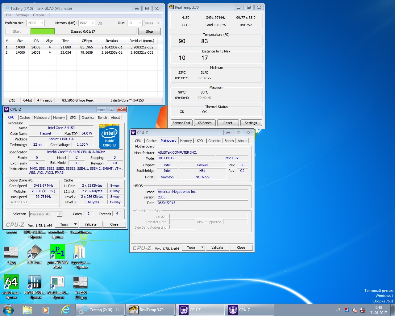Image resolution: width=395 pixels, height=316 pixels.
Task: Open Windows Explorer from the taskbar
Action: [27, 310]
